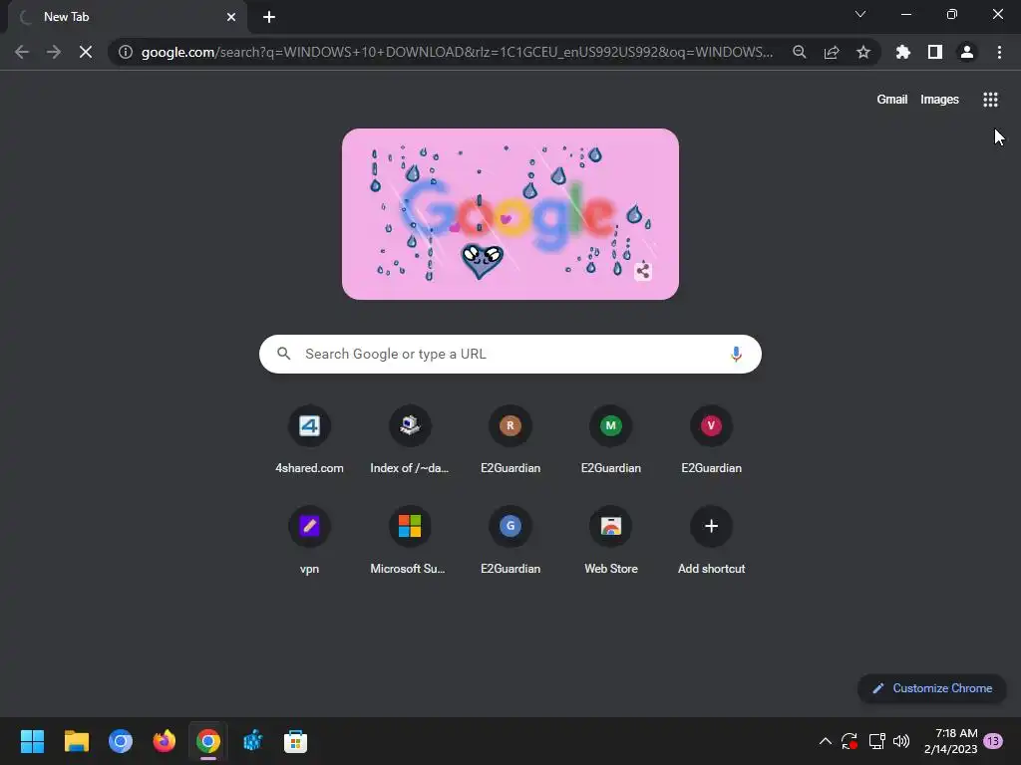Open the Index of /~da... shortcut
Image resolution: width=1021 pixels, height=765 pixels.
(410, 439)
